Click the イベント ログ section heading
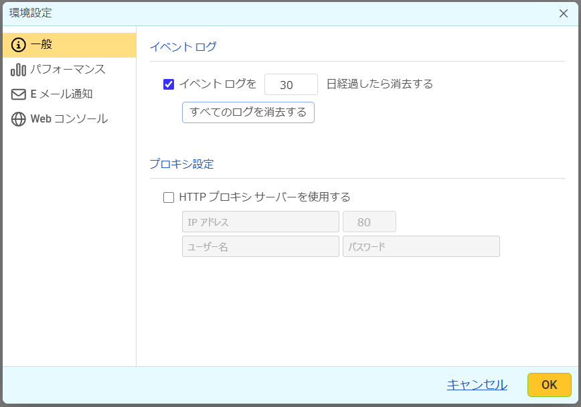This screenshot has width=581, height=407. tap(183, 47)
